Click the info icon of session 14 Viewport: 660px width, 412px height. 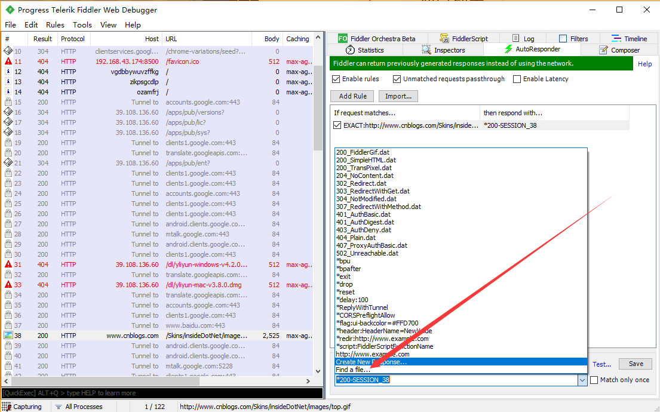pos(8,92)
